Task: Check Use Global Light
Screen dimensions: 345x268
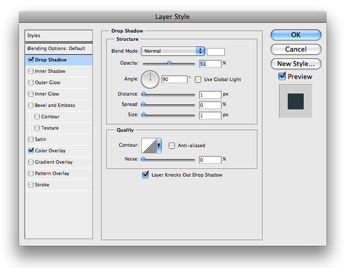Action: tap(198, 79)
